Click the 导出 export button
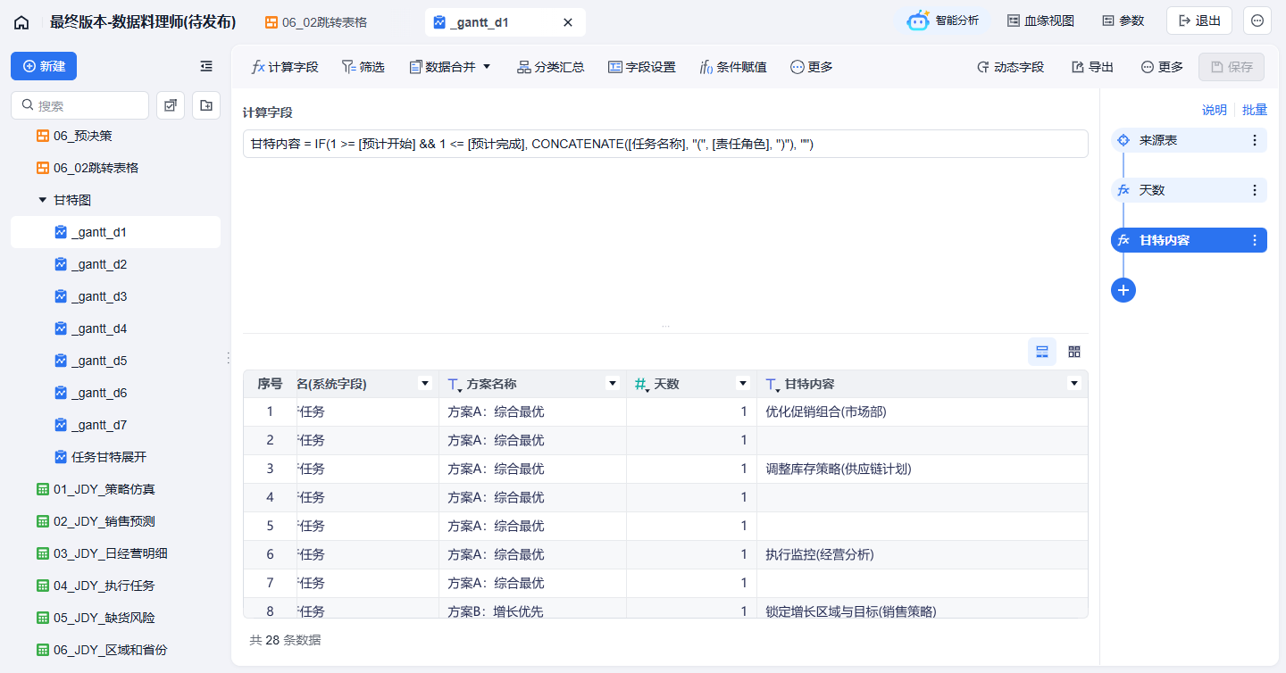Viewport: 1286px width, 673px height. tap(1092, 67)
